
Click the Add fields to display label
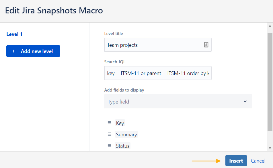[124, 90]
